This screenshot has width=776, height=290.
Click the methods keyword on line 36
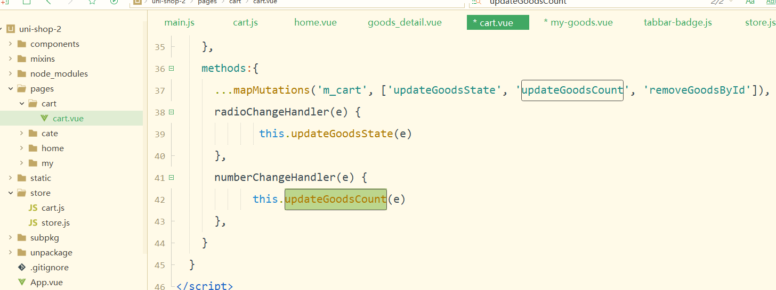pyautogui.click(x=224, y=69)
